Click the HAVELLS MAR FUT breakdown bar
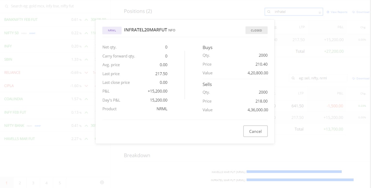Image resolution: width=371 pixels, height=188 pixels. [294, 172]
